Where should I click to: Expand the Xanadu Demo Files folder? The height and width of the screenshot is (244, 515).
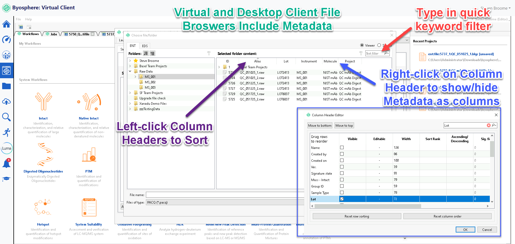[x=130, y=103]
